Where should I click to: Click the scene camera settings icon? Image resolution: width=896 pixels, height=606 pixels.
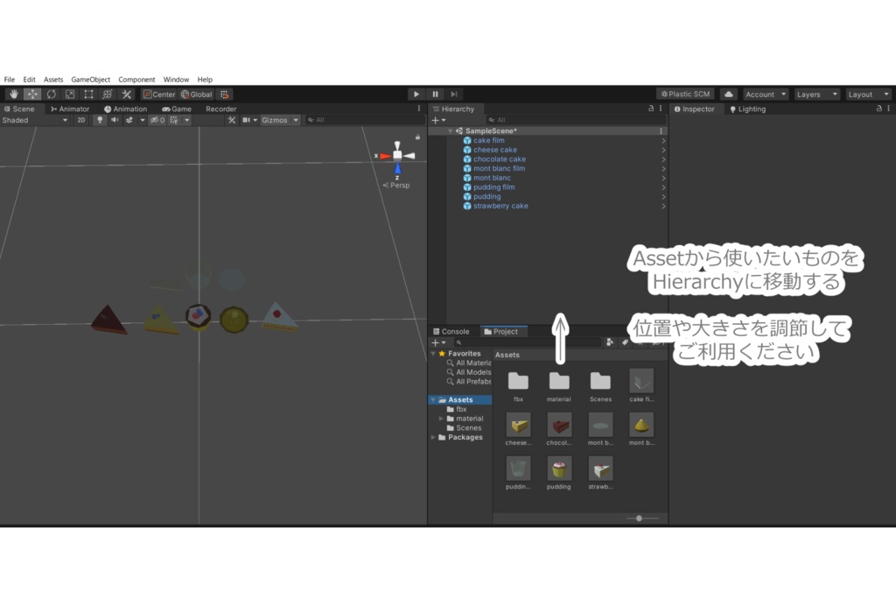[x=246, y=120]
